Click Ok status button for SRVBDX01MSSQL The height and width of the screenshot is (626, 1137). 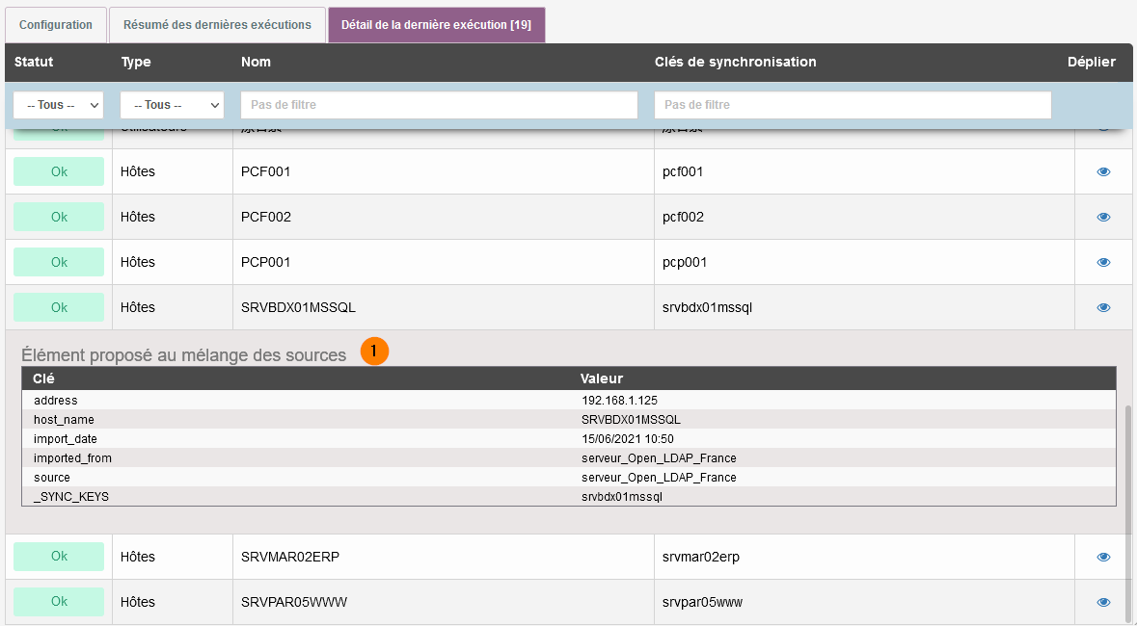59,307
